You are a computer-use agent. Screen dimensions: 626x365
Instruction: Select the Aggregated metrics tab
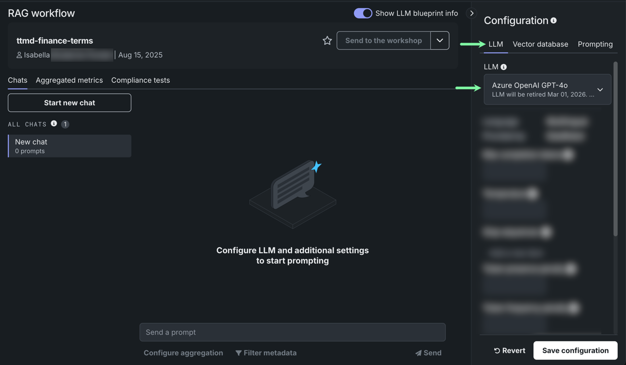coord(69,80)
